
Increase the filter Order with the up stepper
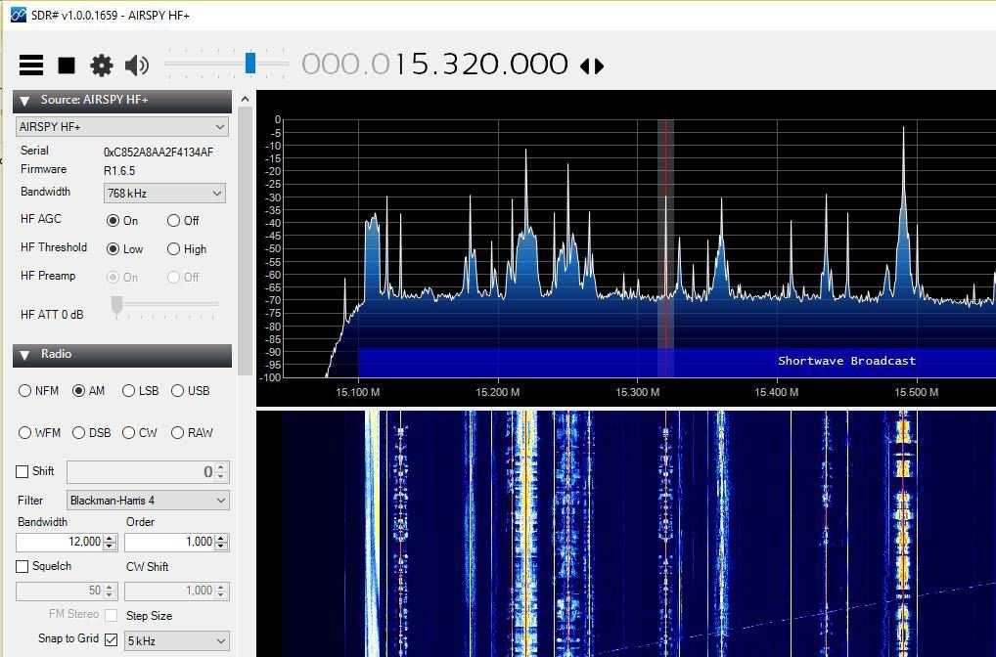click(x=221, y=538)
